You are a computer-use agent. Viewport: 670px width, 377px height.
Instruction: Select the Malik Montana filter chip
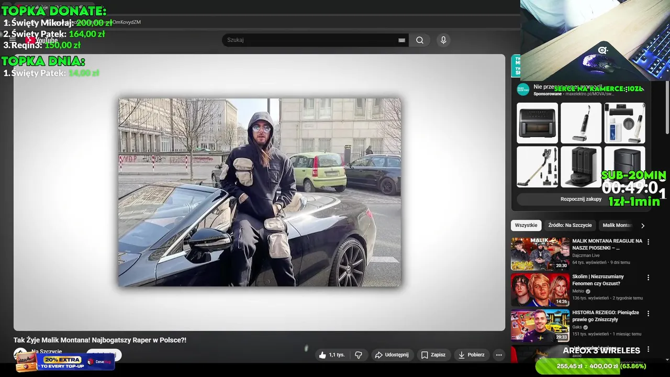pyautogui.click(x=617, y=225)
